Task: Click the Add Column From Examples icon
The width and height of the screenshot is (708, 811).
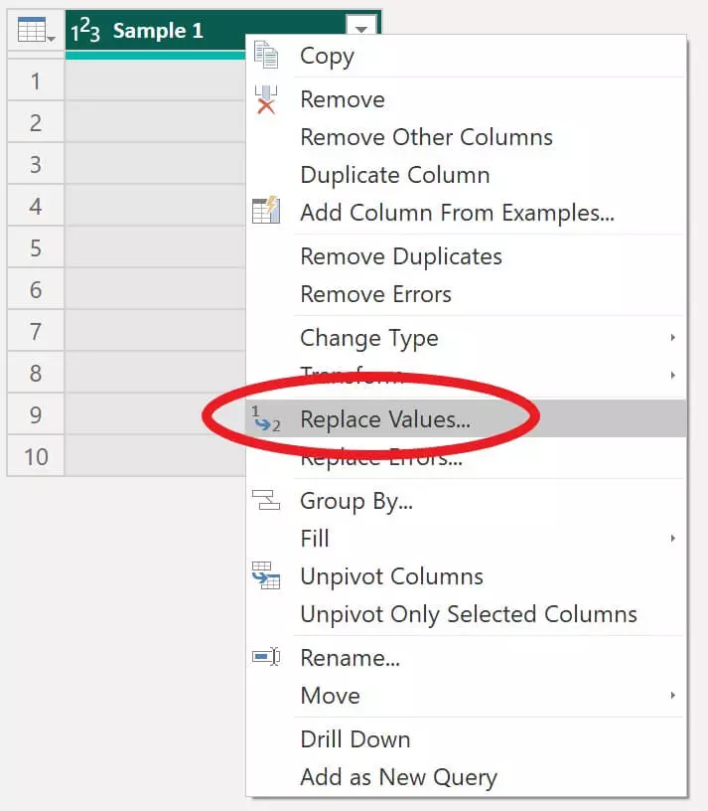Action: click(266, 210)
